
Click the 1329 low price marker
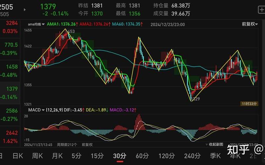pyautogui.click(x=195, y=99)
